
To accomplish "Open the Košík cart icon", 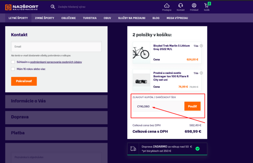I will (207, 7).
